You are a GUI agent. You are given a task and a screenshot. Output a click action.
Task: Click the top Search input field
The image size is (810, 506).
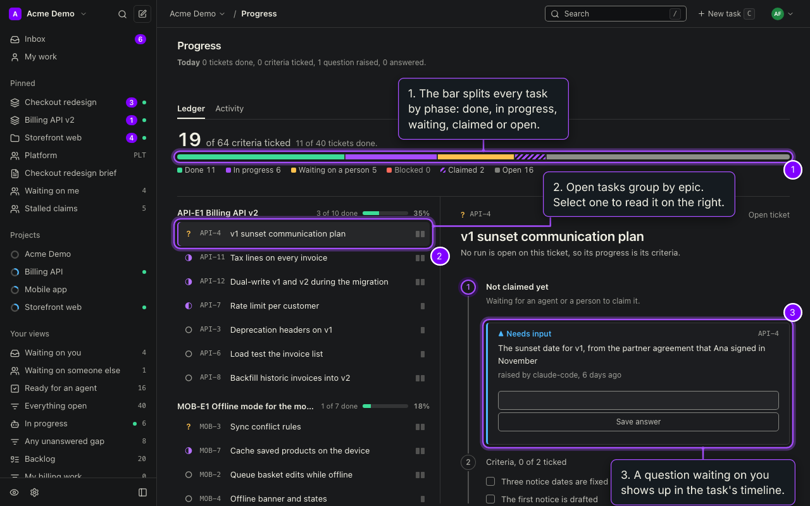tap(616, 14)
